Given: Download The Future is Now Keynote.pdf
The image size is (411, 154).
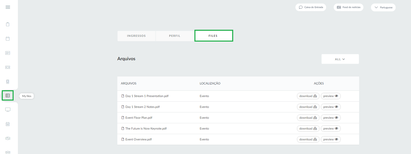Looking at the screenshot, I should coord(308,129).
